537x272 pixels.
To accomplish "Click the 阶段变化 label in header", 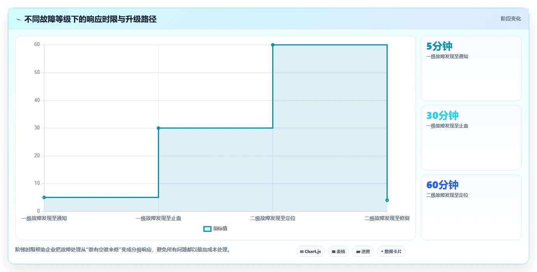I will coord(511,19).
